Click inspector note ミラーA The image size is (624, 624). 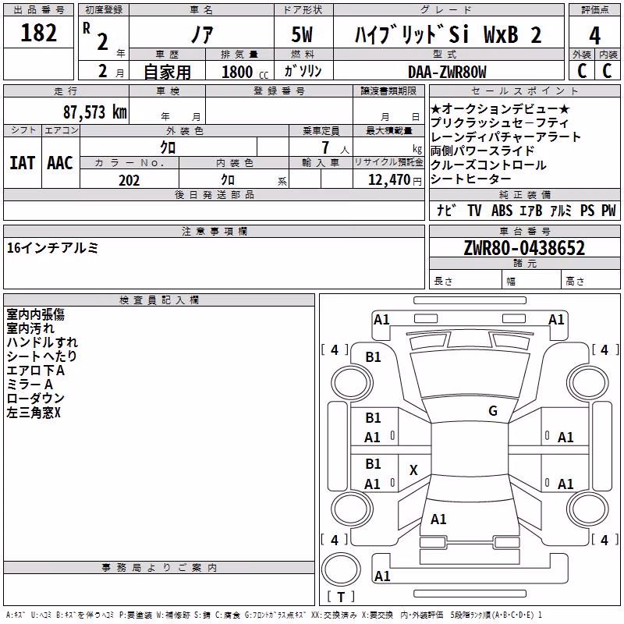click(x=30, y=385)
